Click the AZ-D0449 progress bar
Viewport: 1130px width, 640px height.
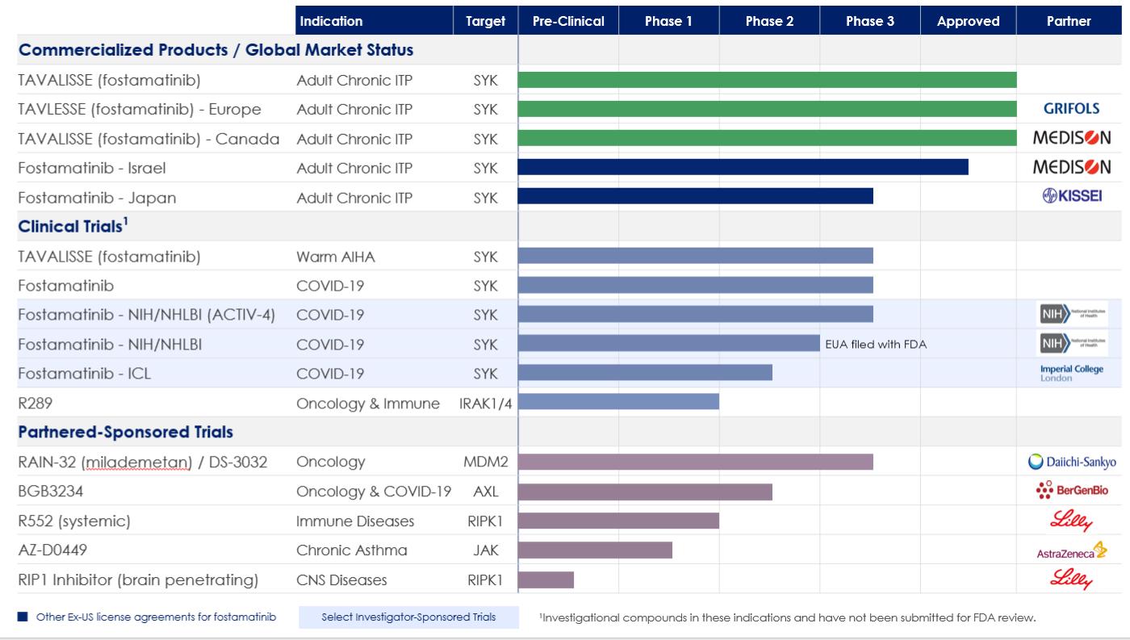click(595, 550)
